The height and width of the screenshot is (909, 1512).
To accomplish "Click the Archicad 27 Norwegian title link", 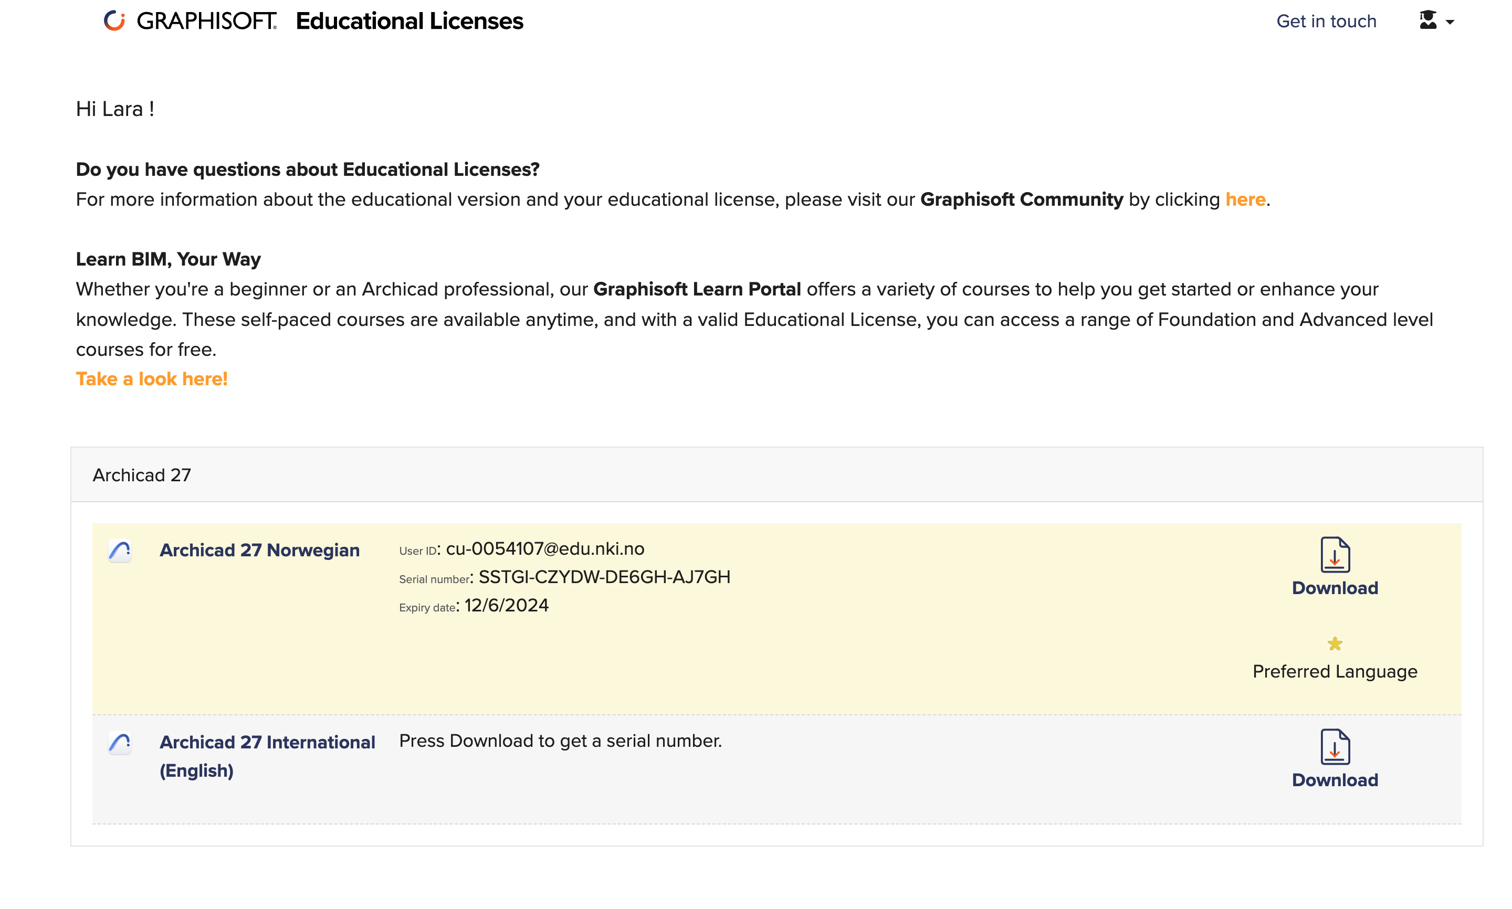I will click(x=259, y=550).
